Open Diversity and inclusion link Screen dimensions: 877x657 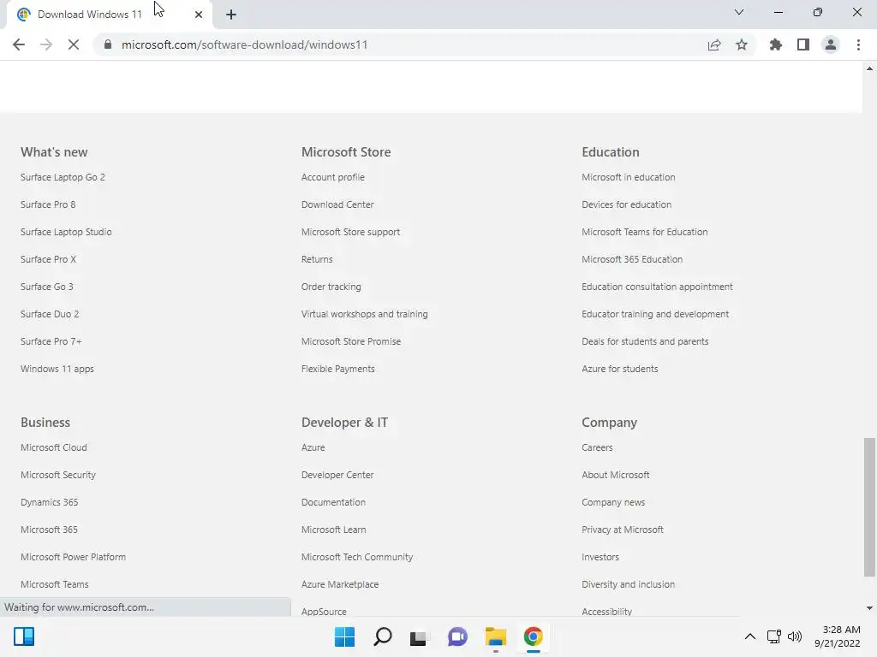(628, 584)
